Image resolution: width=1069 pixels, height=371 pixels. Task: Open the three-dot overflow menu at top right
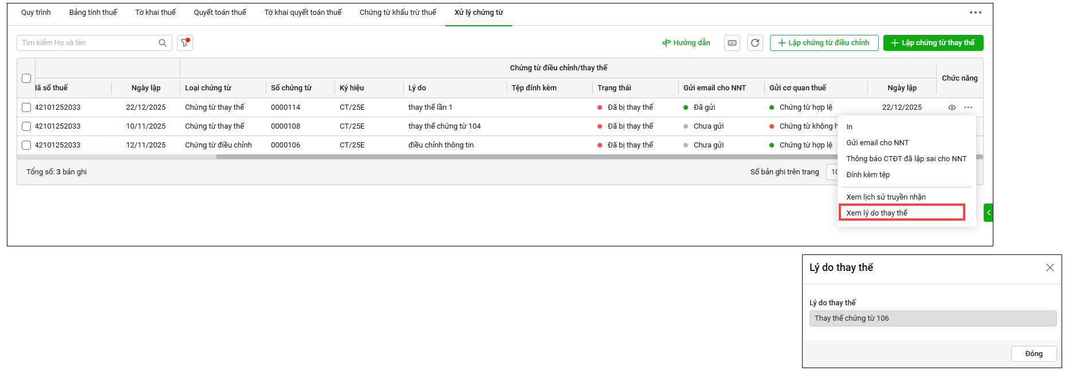point(975,13)
